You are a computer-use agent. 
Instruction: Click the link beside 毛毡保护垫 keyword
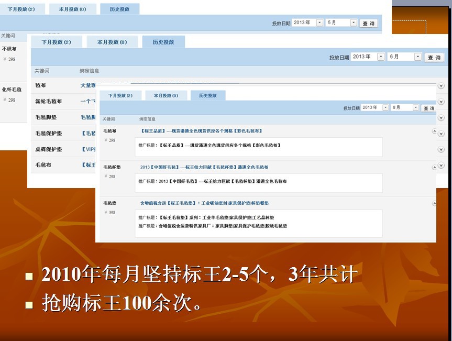[89, 133]
